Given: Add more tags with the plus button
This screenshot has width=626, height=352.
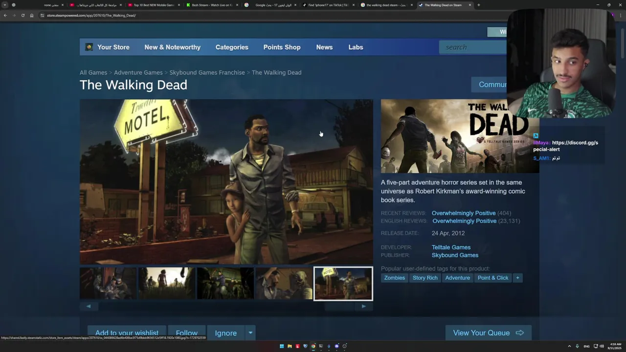Looking at the screenshot, I should point(517,278).
